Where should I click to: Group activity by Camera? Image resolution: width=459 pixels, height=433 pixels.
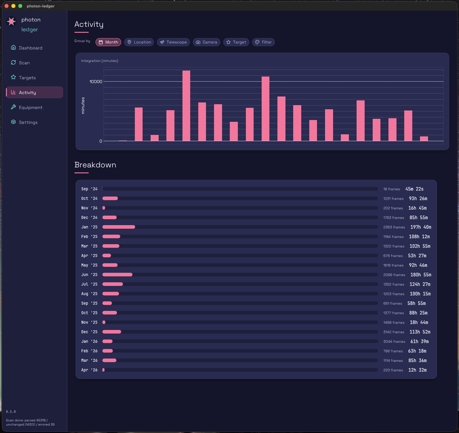tap(207, 42)
